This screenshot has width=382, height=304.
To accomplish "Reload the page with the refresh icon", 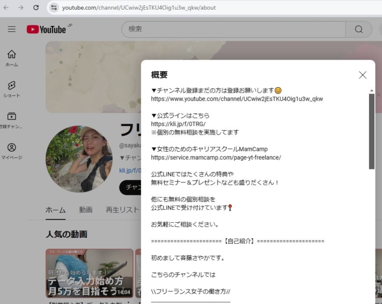I will [x=36, y=8].
